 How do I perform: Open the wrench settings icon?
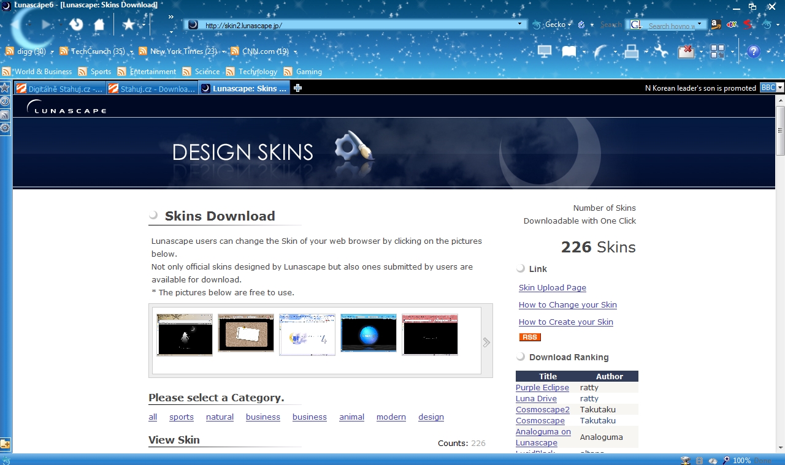tap(661, 51)
